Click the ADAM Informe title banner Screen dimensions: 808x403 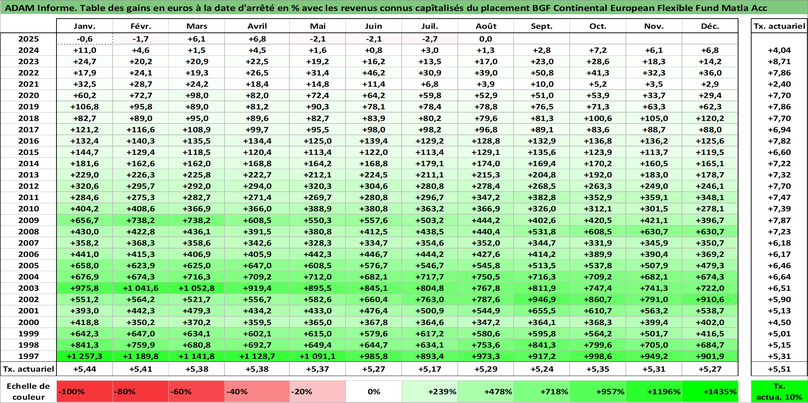pos(404,8)
